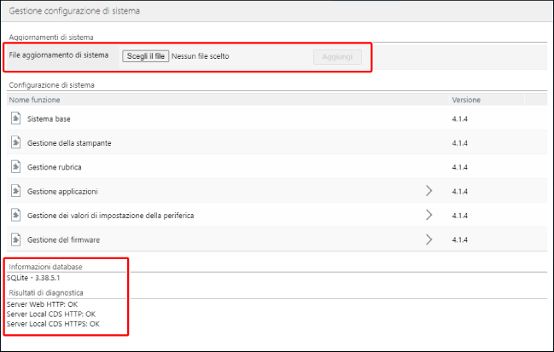Click the Aggiungi button
Screen dimensions: 554x352
point(337,56)
